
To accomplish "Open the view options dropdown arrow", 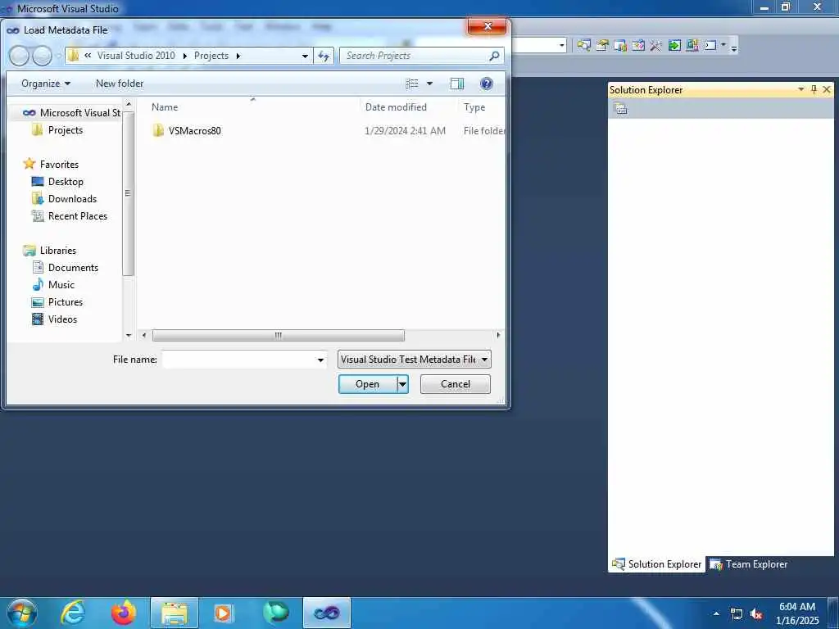I will coord(429,84).
